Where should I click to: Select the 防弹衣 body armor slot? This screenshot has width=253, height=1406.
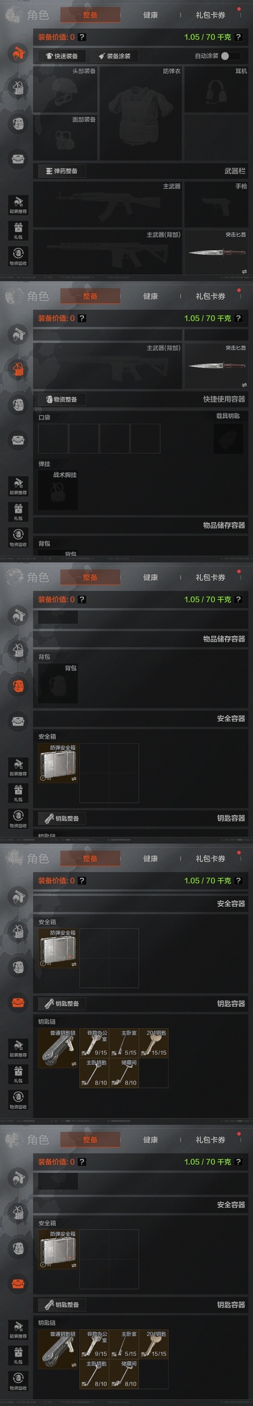(x=140, y=113)
